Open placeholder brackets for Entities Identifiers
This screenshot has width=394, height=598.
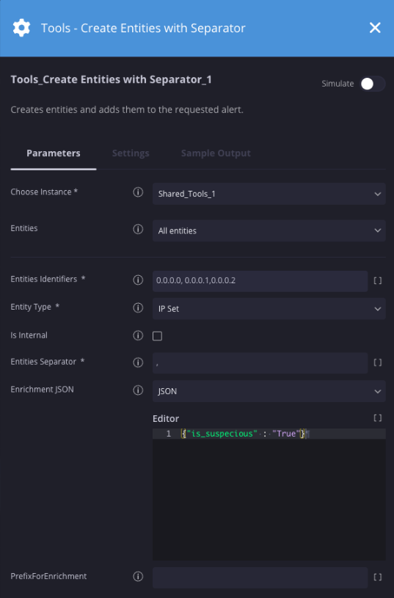[x=378, y=281]
